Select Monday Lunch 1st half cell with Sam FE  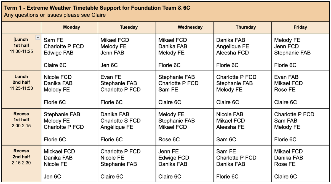[70, 52]
